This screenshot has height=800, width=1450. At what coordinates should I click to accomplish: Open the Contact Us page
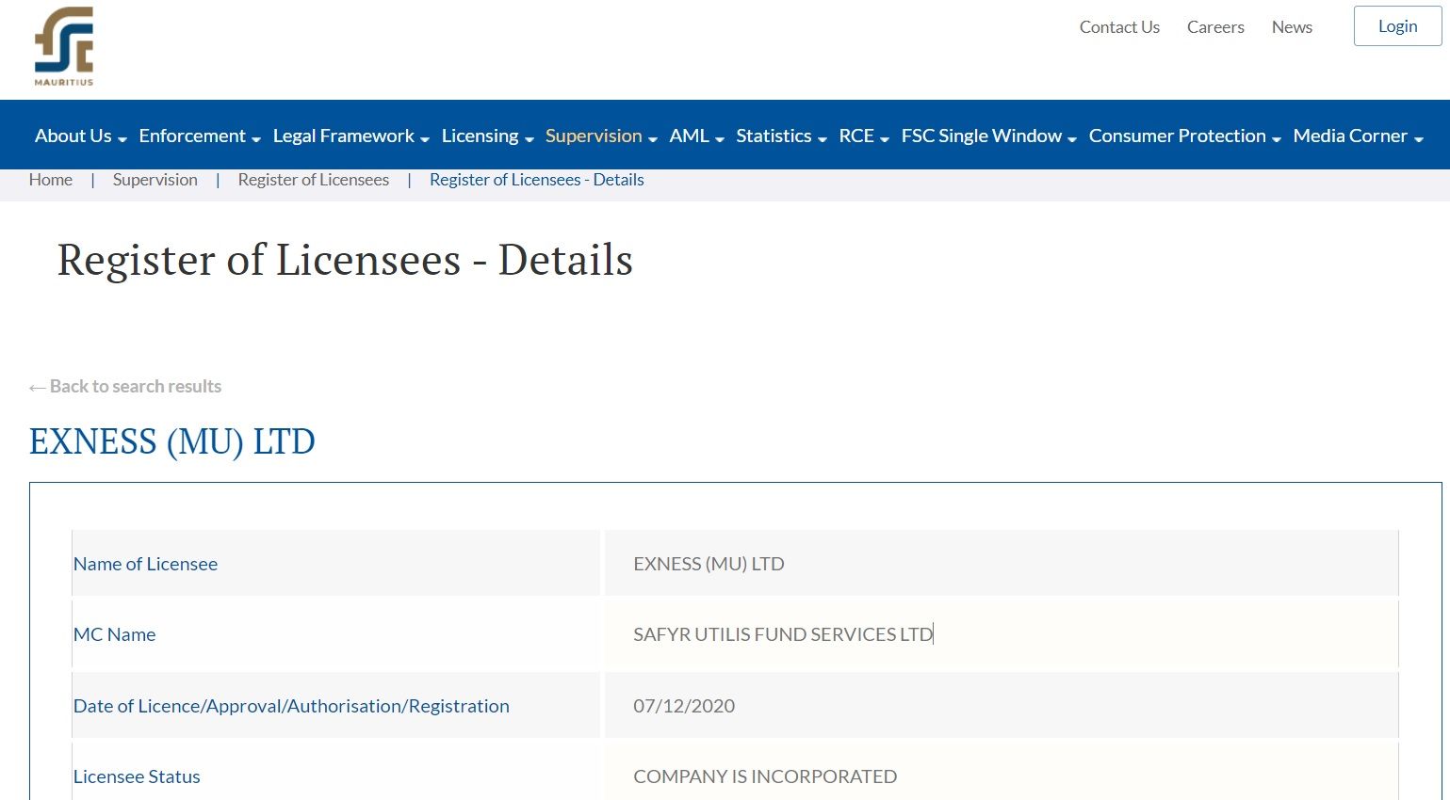point(1119,27)
